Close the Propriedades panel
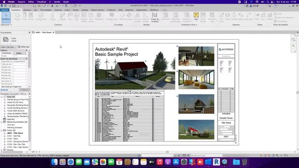Image resolution: width=299 pixels, height=168 pixels. [x=29, y=33]
